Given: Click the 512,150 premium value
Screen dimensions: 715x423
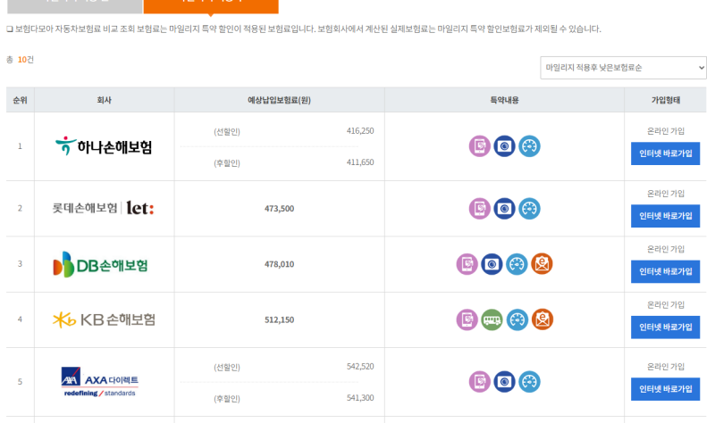Looking at the screenshot, I should [x=279, y=319].
